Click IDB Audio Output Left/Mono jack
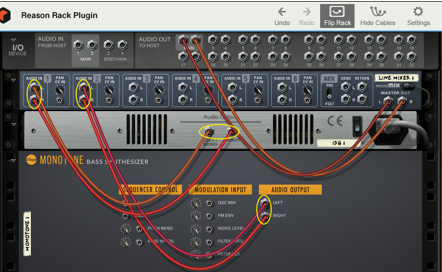The image size is (442, 272). tap(209, 131)
